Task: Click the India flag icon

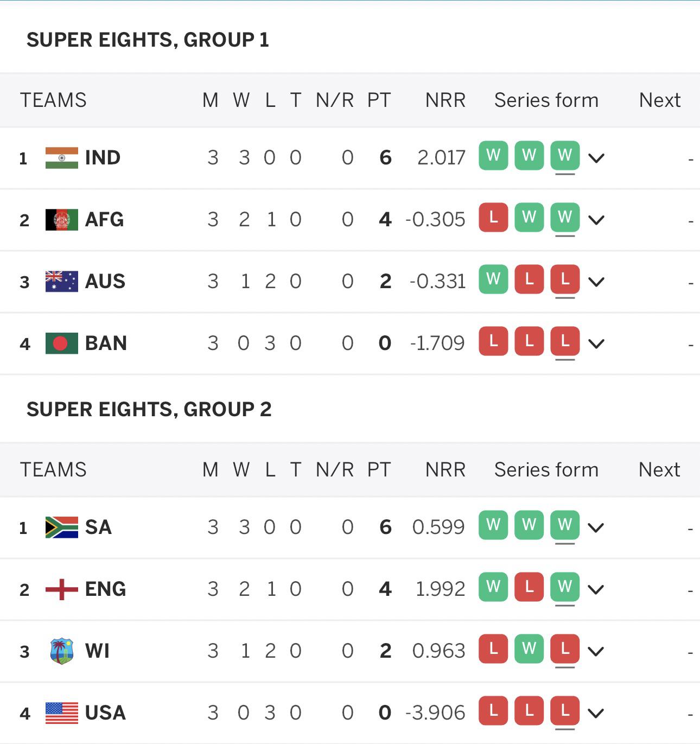Action: (x=61, y=158)
